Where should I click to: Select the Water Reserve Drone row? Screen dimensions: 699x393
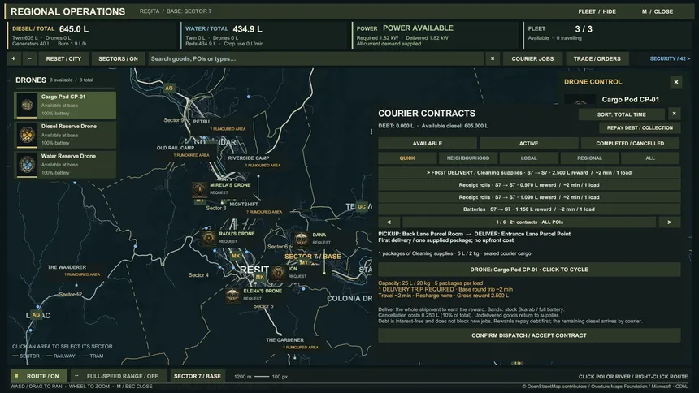[x=65, y=164]
